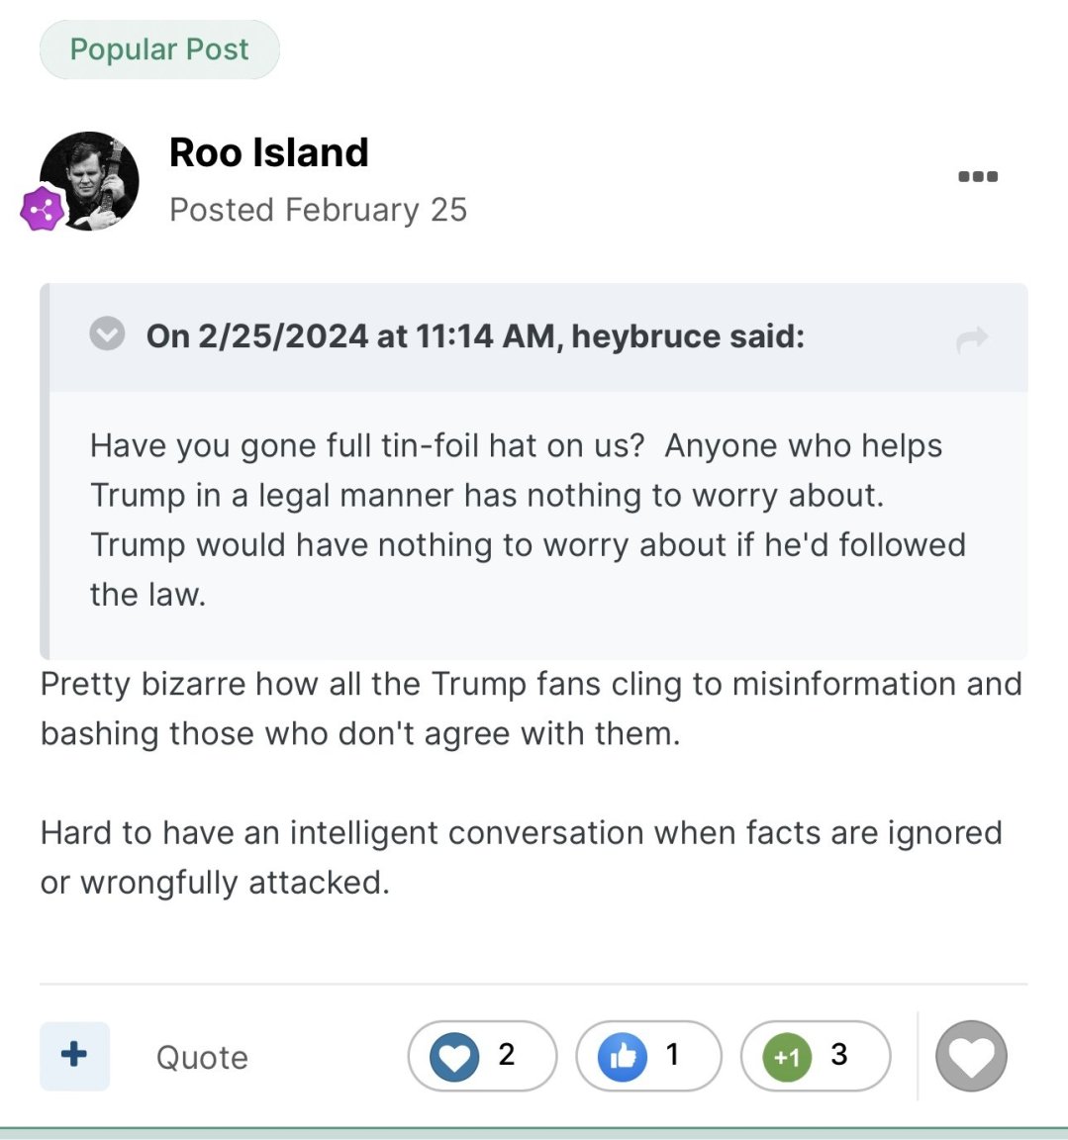1068x1140 pixels.
Task: Click Roo Island's profile avatar
Action: coord(89,181)
